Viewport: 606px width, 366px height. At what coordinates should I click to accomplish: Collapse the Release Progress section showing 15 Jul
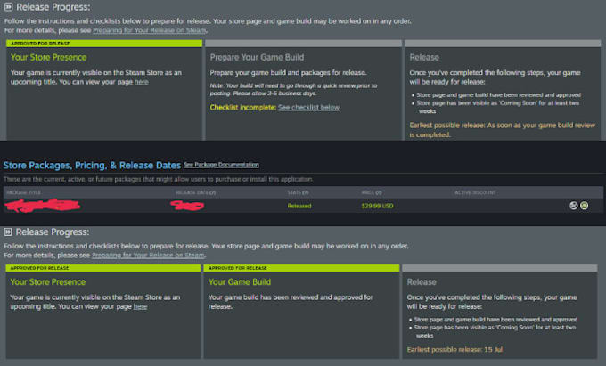tap(8, 232)
